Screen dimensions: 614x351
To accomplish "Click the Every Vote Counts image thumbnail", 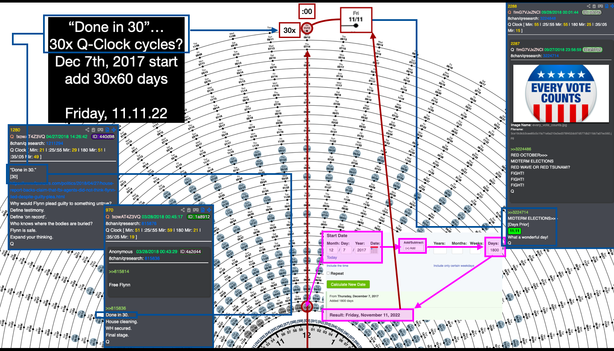I will pos(561,93).
